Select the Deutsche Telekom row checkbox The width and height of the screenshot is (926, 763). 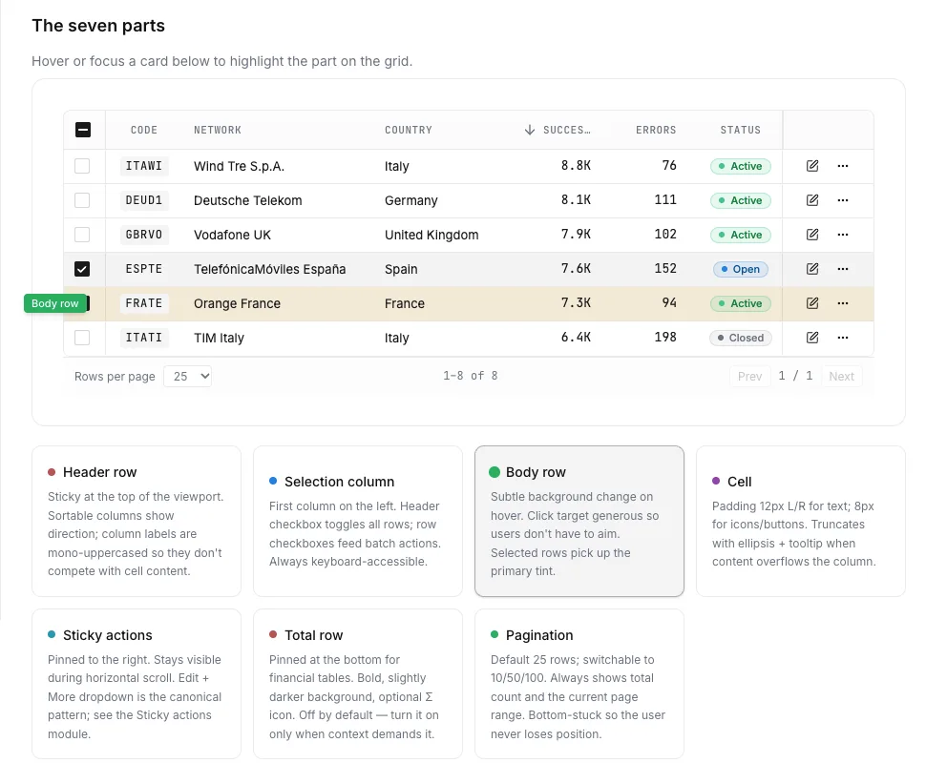point(82,200)
